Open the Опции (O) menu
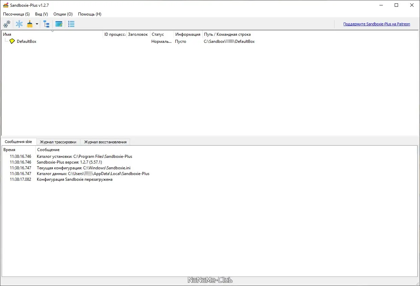Screen dimensions: 420x286 tap(63, 14)
